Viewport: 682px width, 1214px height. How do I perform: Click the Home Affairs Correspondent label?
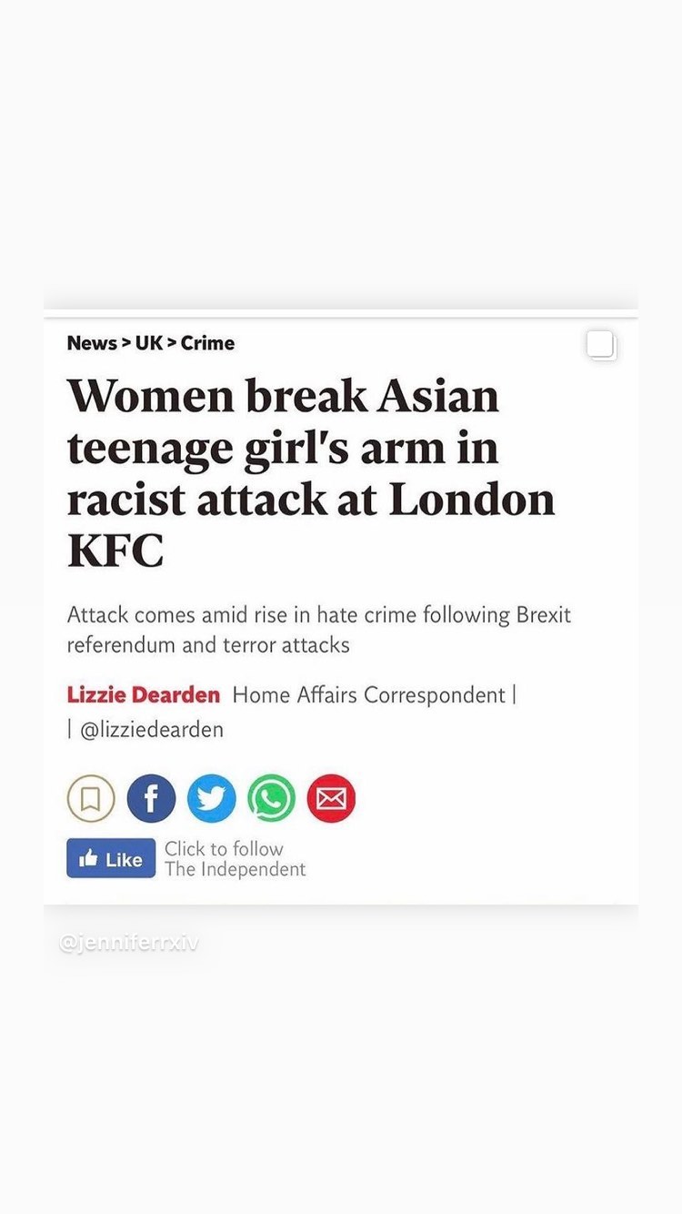coord(369,695)
